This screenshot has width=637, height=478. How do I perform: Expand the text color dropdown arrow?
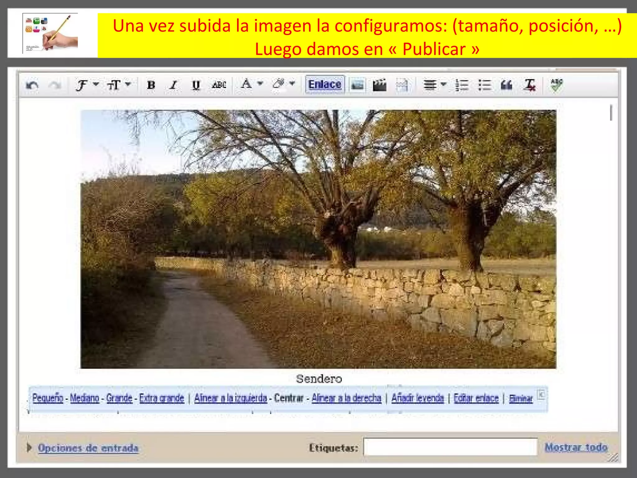pyautogui.click(x=260, y=83)
